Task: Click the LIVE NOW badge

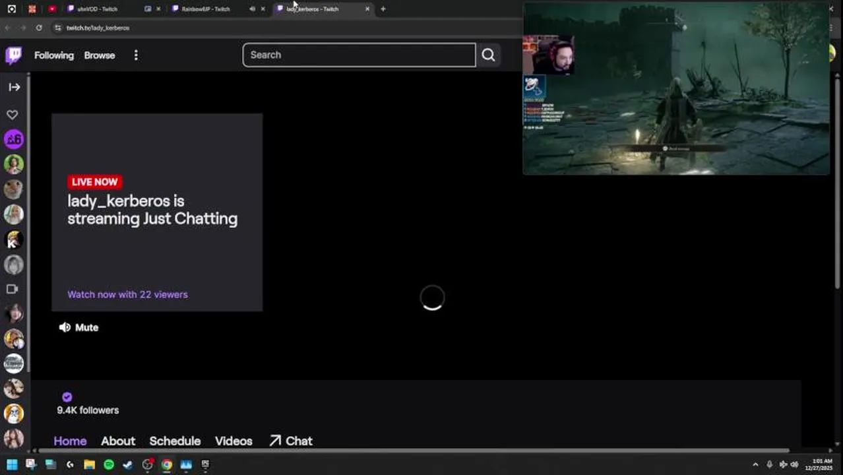Action: (94, 182)
